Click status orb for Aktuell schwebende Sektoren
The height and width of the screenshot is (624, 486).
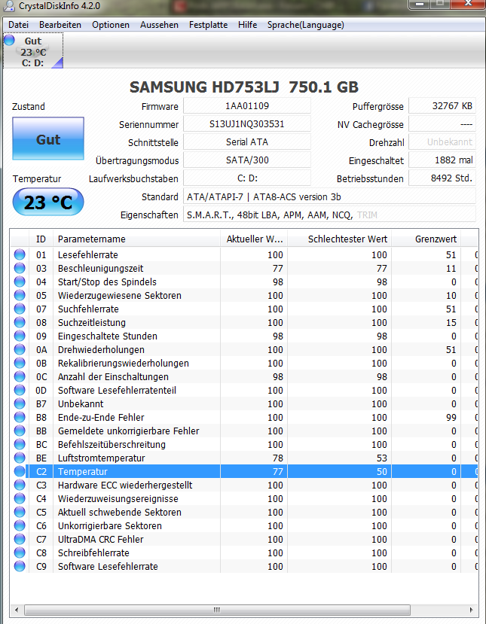[x=20, y=512]
